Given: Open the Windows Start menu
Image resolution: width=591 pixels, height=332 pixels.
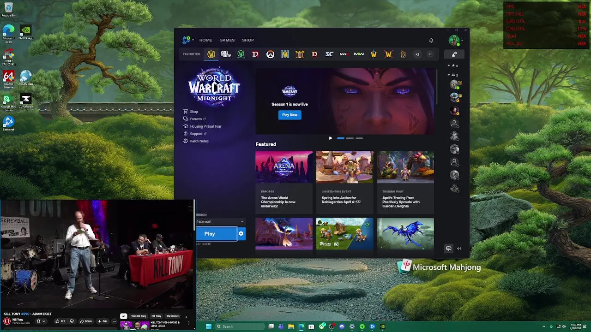Looking at the screenshot, I should coord(209,326).
